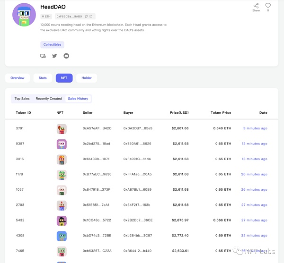Open the HeadDAO Twitter page
This screenshot has width=284, height=263.
[54, 56]
